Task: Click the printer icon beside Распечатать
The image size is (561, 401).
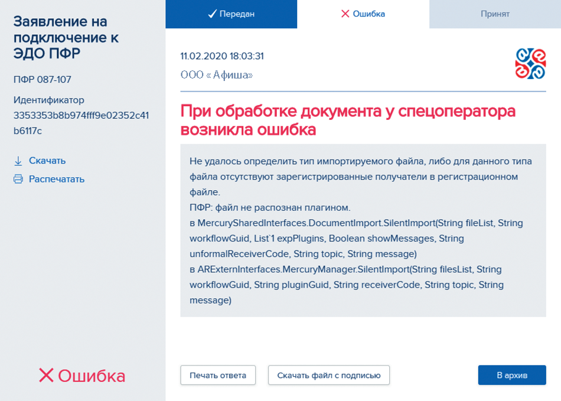Action: pos(18,179)
